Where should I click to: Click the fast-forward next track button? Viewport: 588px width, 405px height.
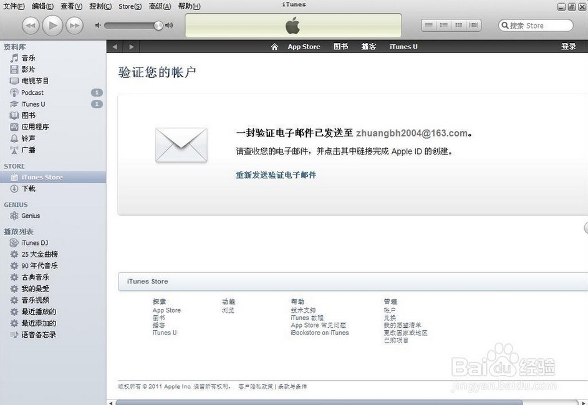74,26
